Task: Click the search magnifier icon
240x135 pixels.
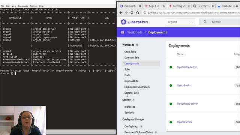Action: [205, 22]
